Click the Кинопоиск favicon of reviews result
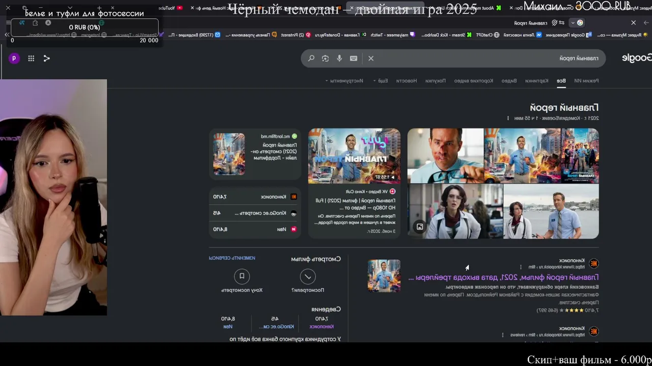652x366 pixels. point(593,331)
